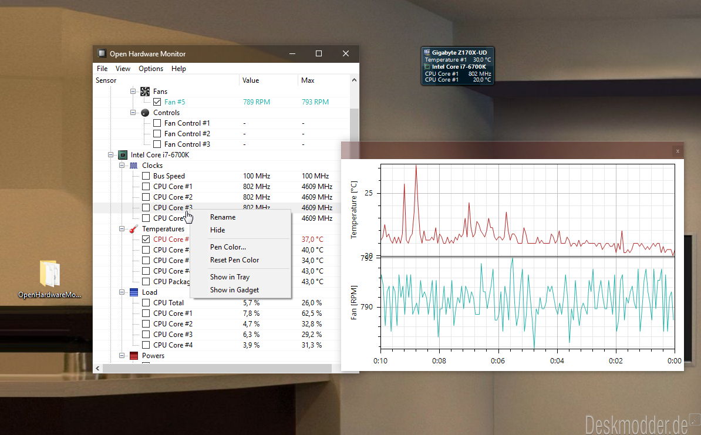
Task: Open the File menu
Action: [102, 69]
